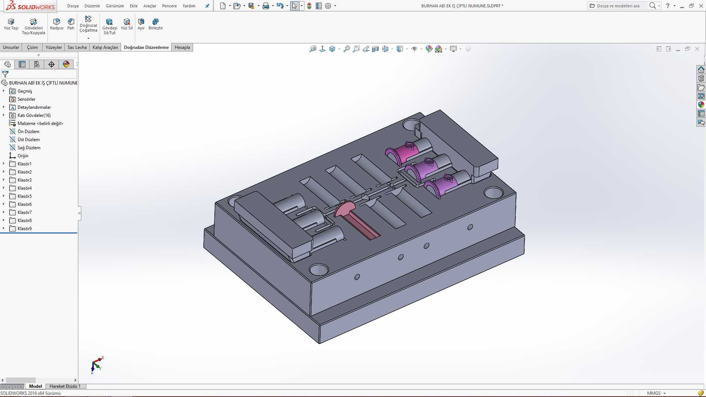Open the Görünüm menu
This screenshot has height=397, width=706.
pyautogui.click(x=115, y=6)
